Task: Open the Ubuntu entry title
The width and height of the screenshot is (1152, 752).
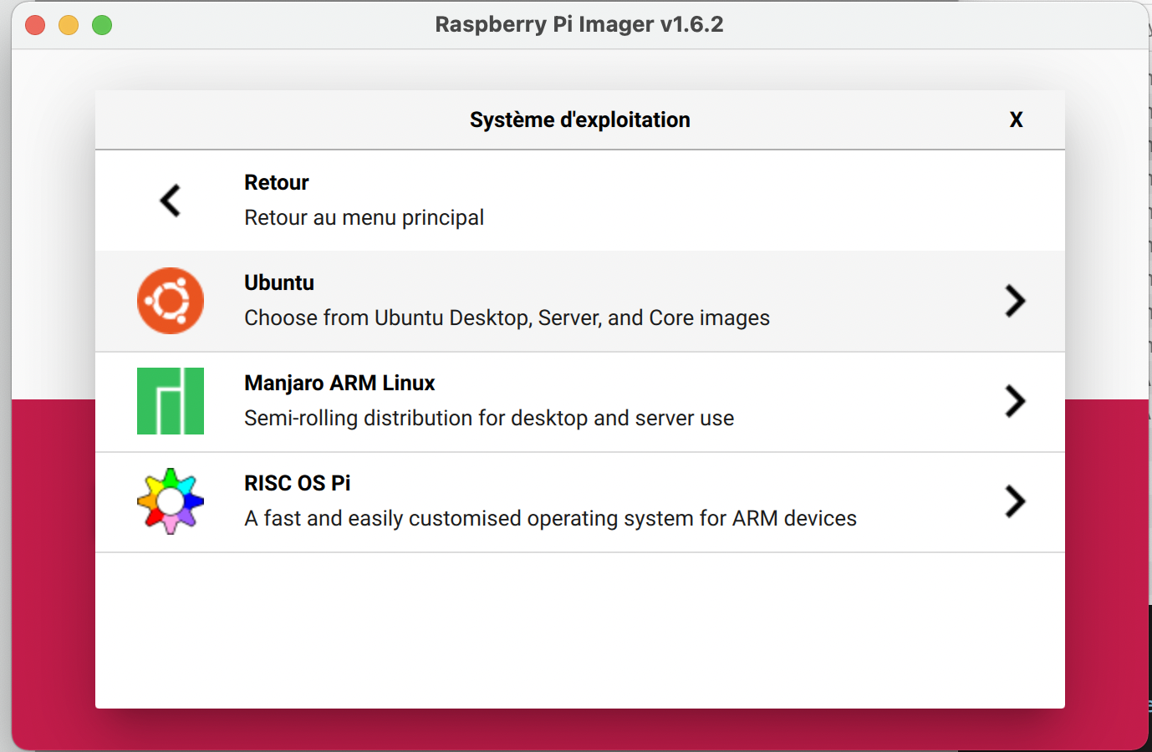Action: coord(279,282)
